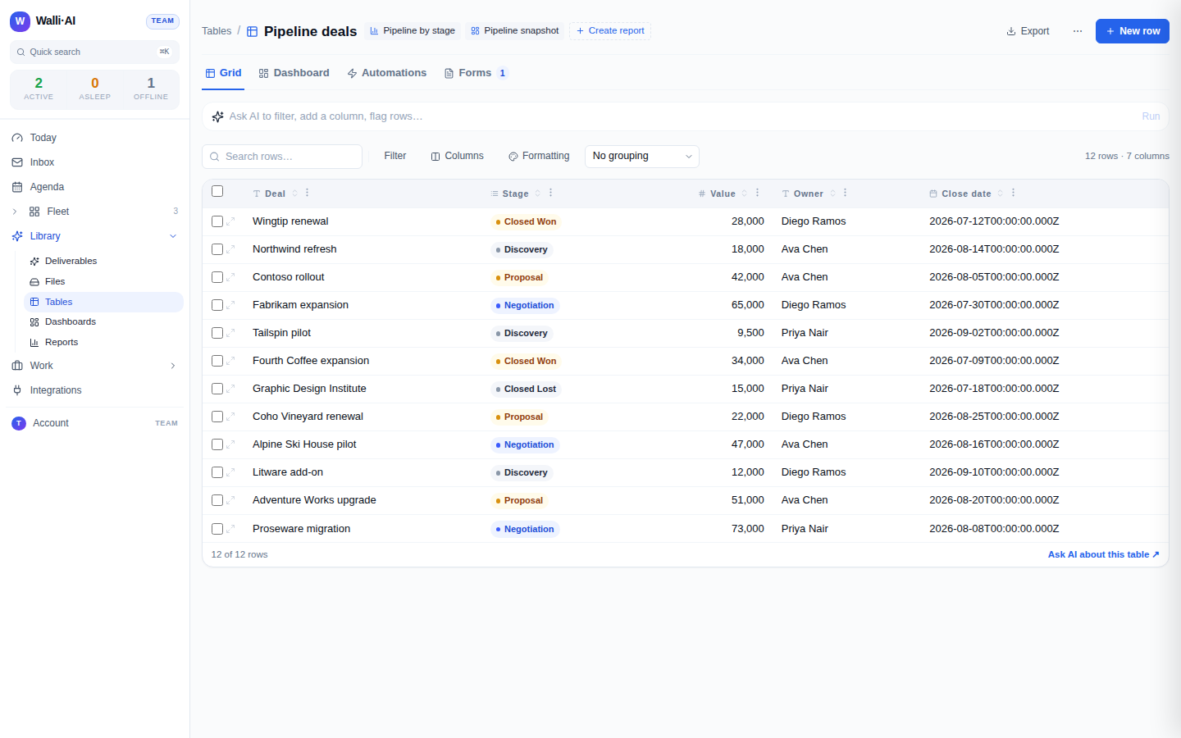Open the three-dot more options menu

point(1078,31)
